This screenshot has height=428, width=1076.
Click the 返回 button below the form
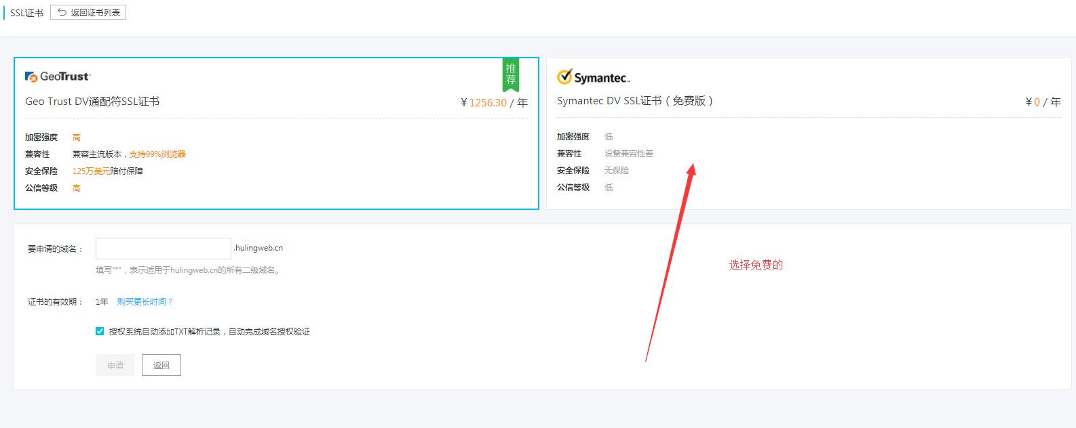pos(161,365)
